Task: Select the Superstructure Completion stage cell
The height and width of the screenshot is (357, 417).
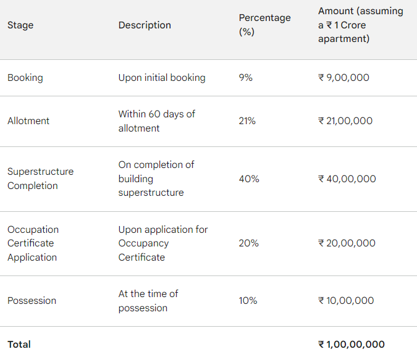Action: tap(40, 178)
